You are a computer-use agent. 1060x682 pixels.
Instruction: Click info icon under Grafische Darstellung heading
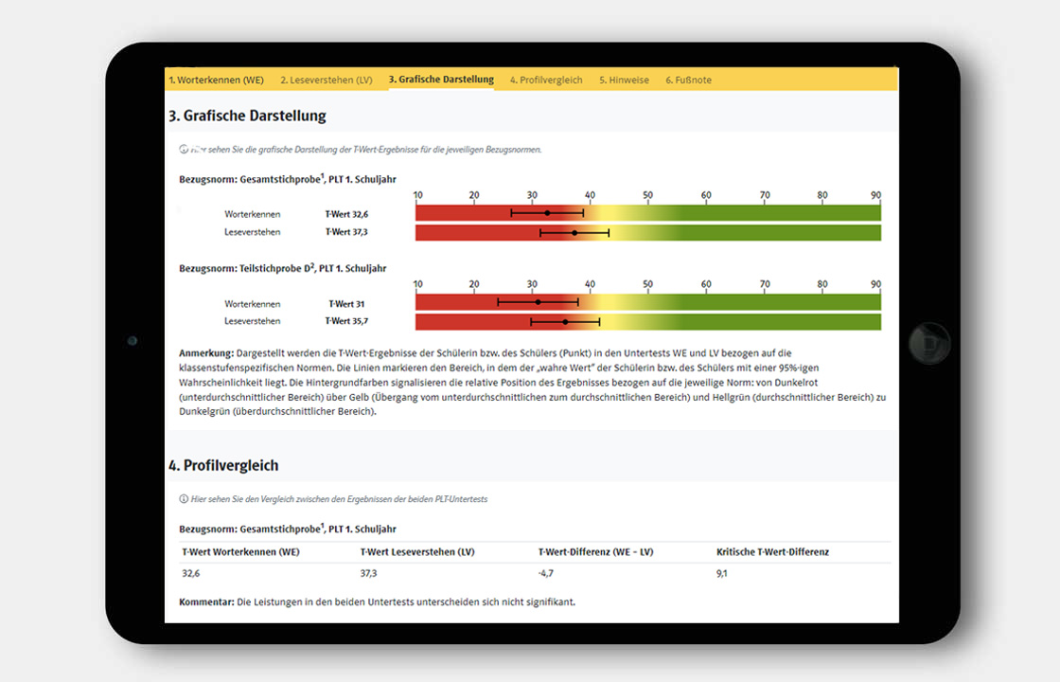184,149
